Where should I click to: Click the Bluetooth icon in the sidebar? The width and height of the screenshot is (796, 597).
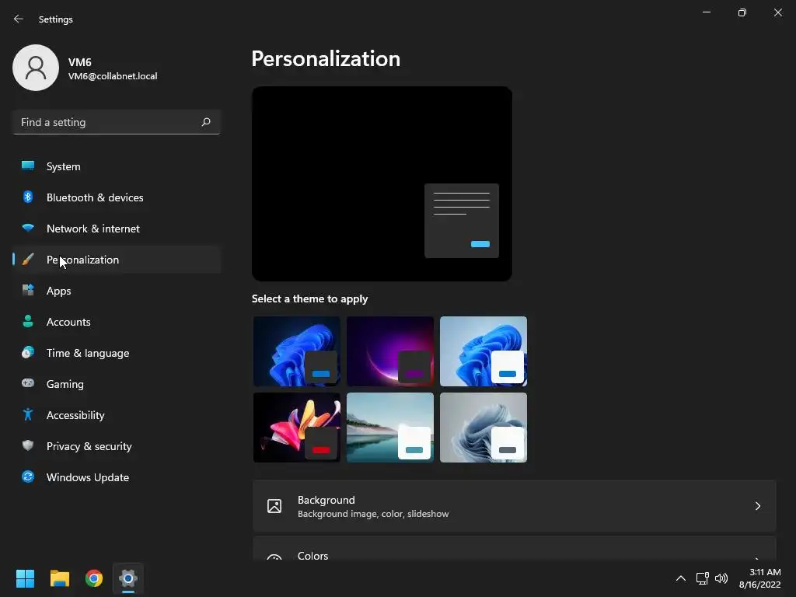pos(28,197)
